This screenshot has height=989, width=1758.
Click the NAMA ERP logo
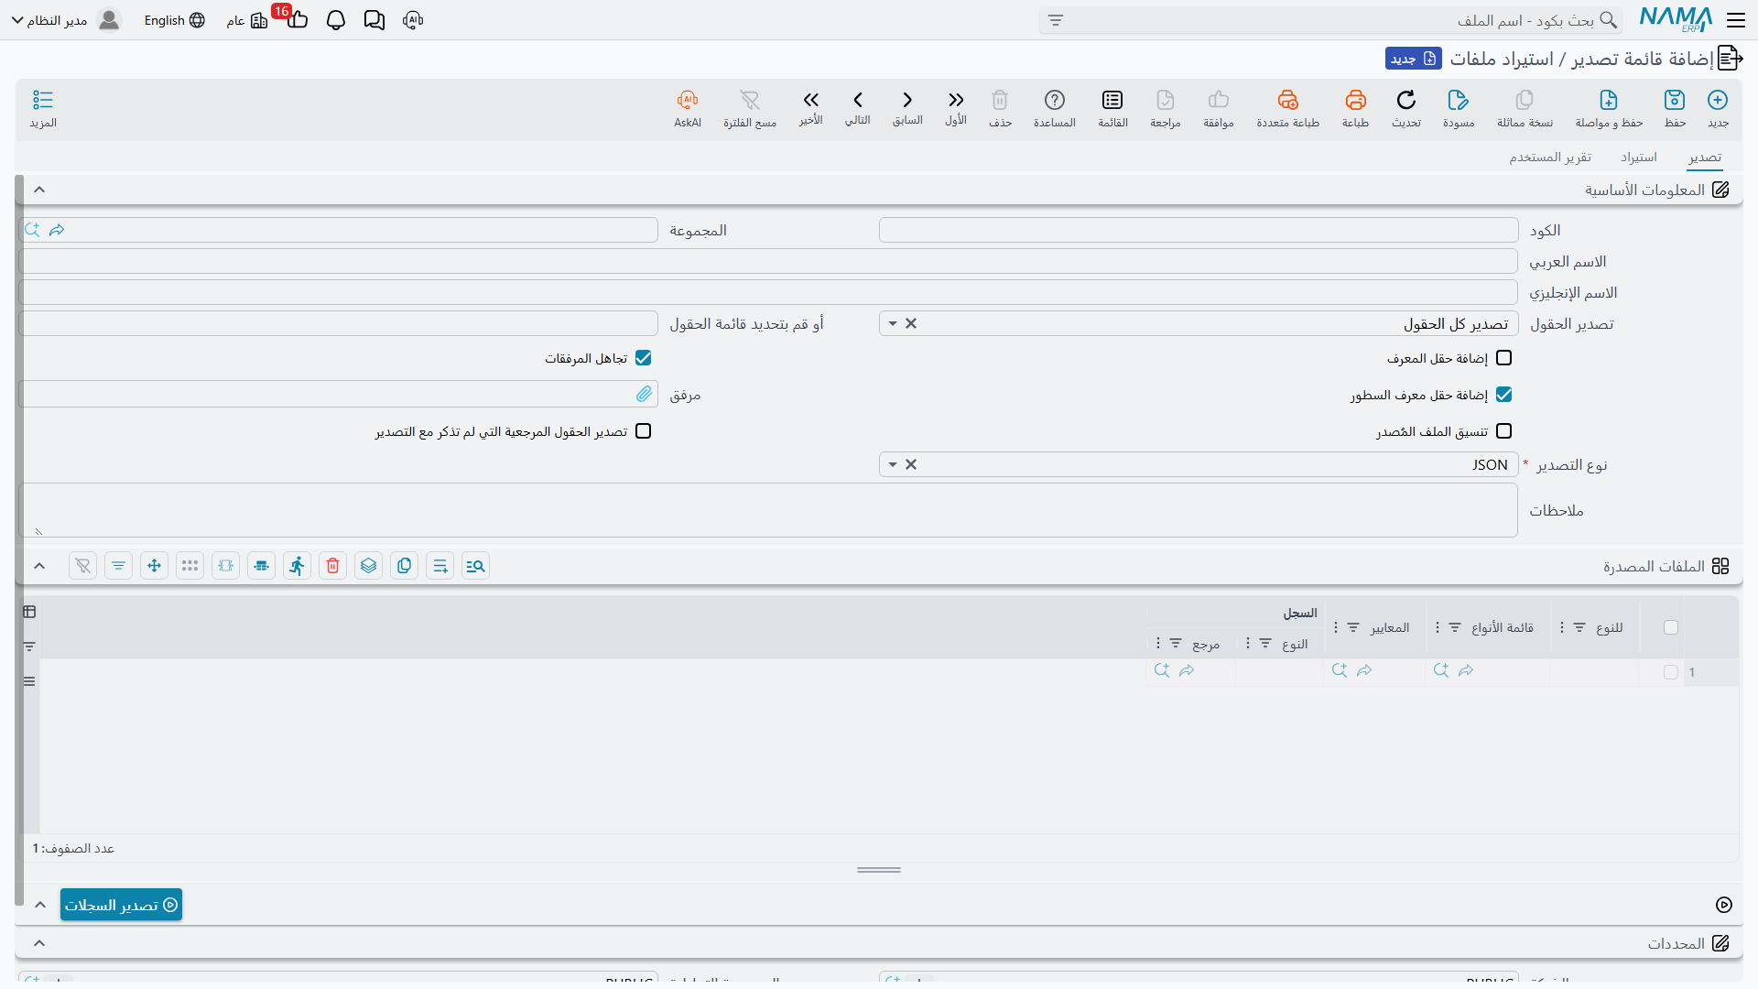(1676, 19)
